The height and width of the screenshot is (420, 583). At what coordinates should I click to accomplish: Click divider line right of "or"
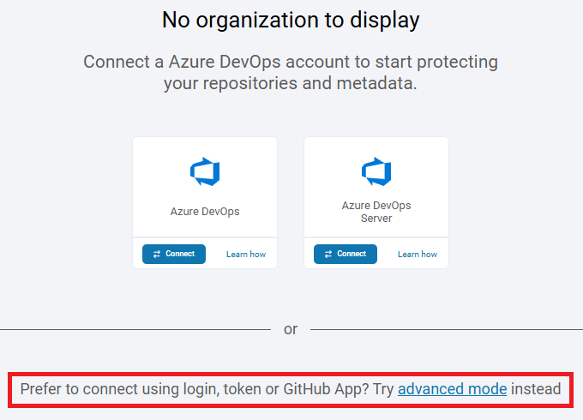coord(446,329)
